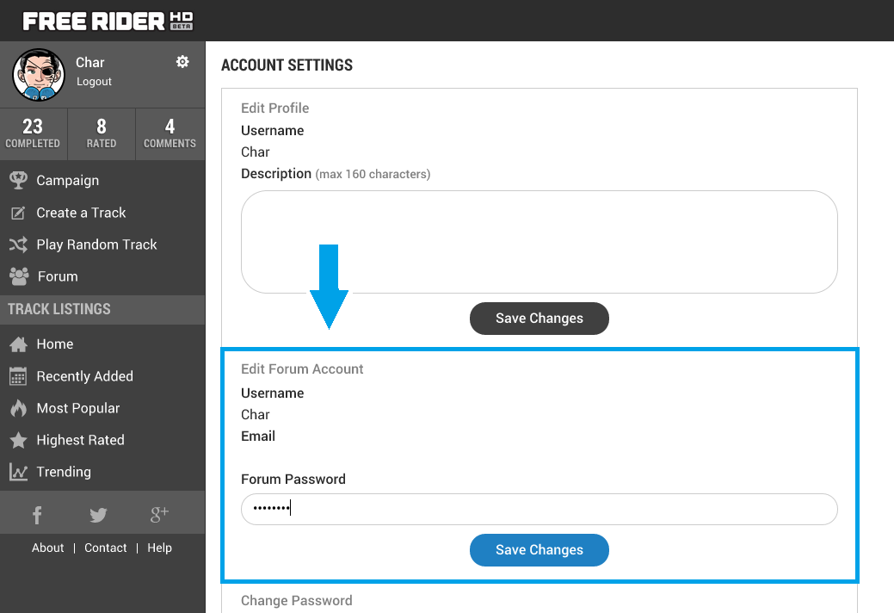Open the Home track listing

click(54, 344)
